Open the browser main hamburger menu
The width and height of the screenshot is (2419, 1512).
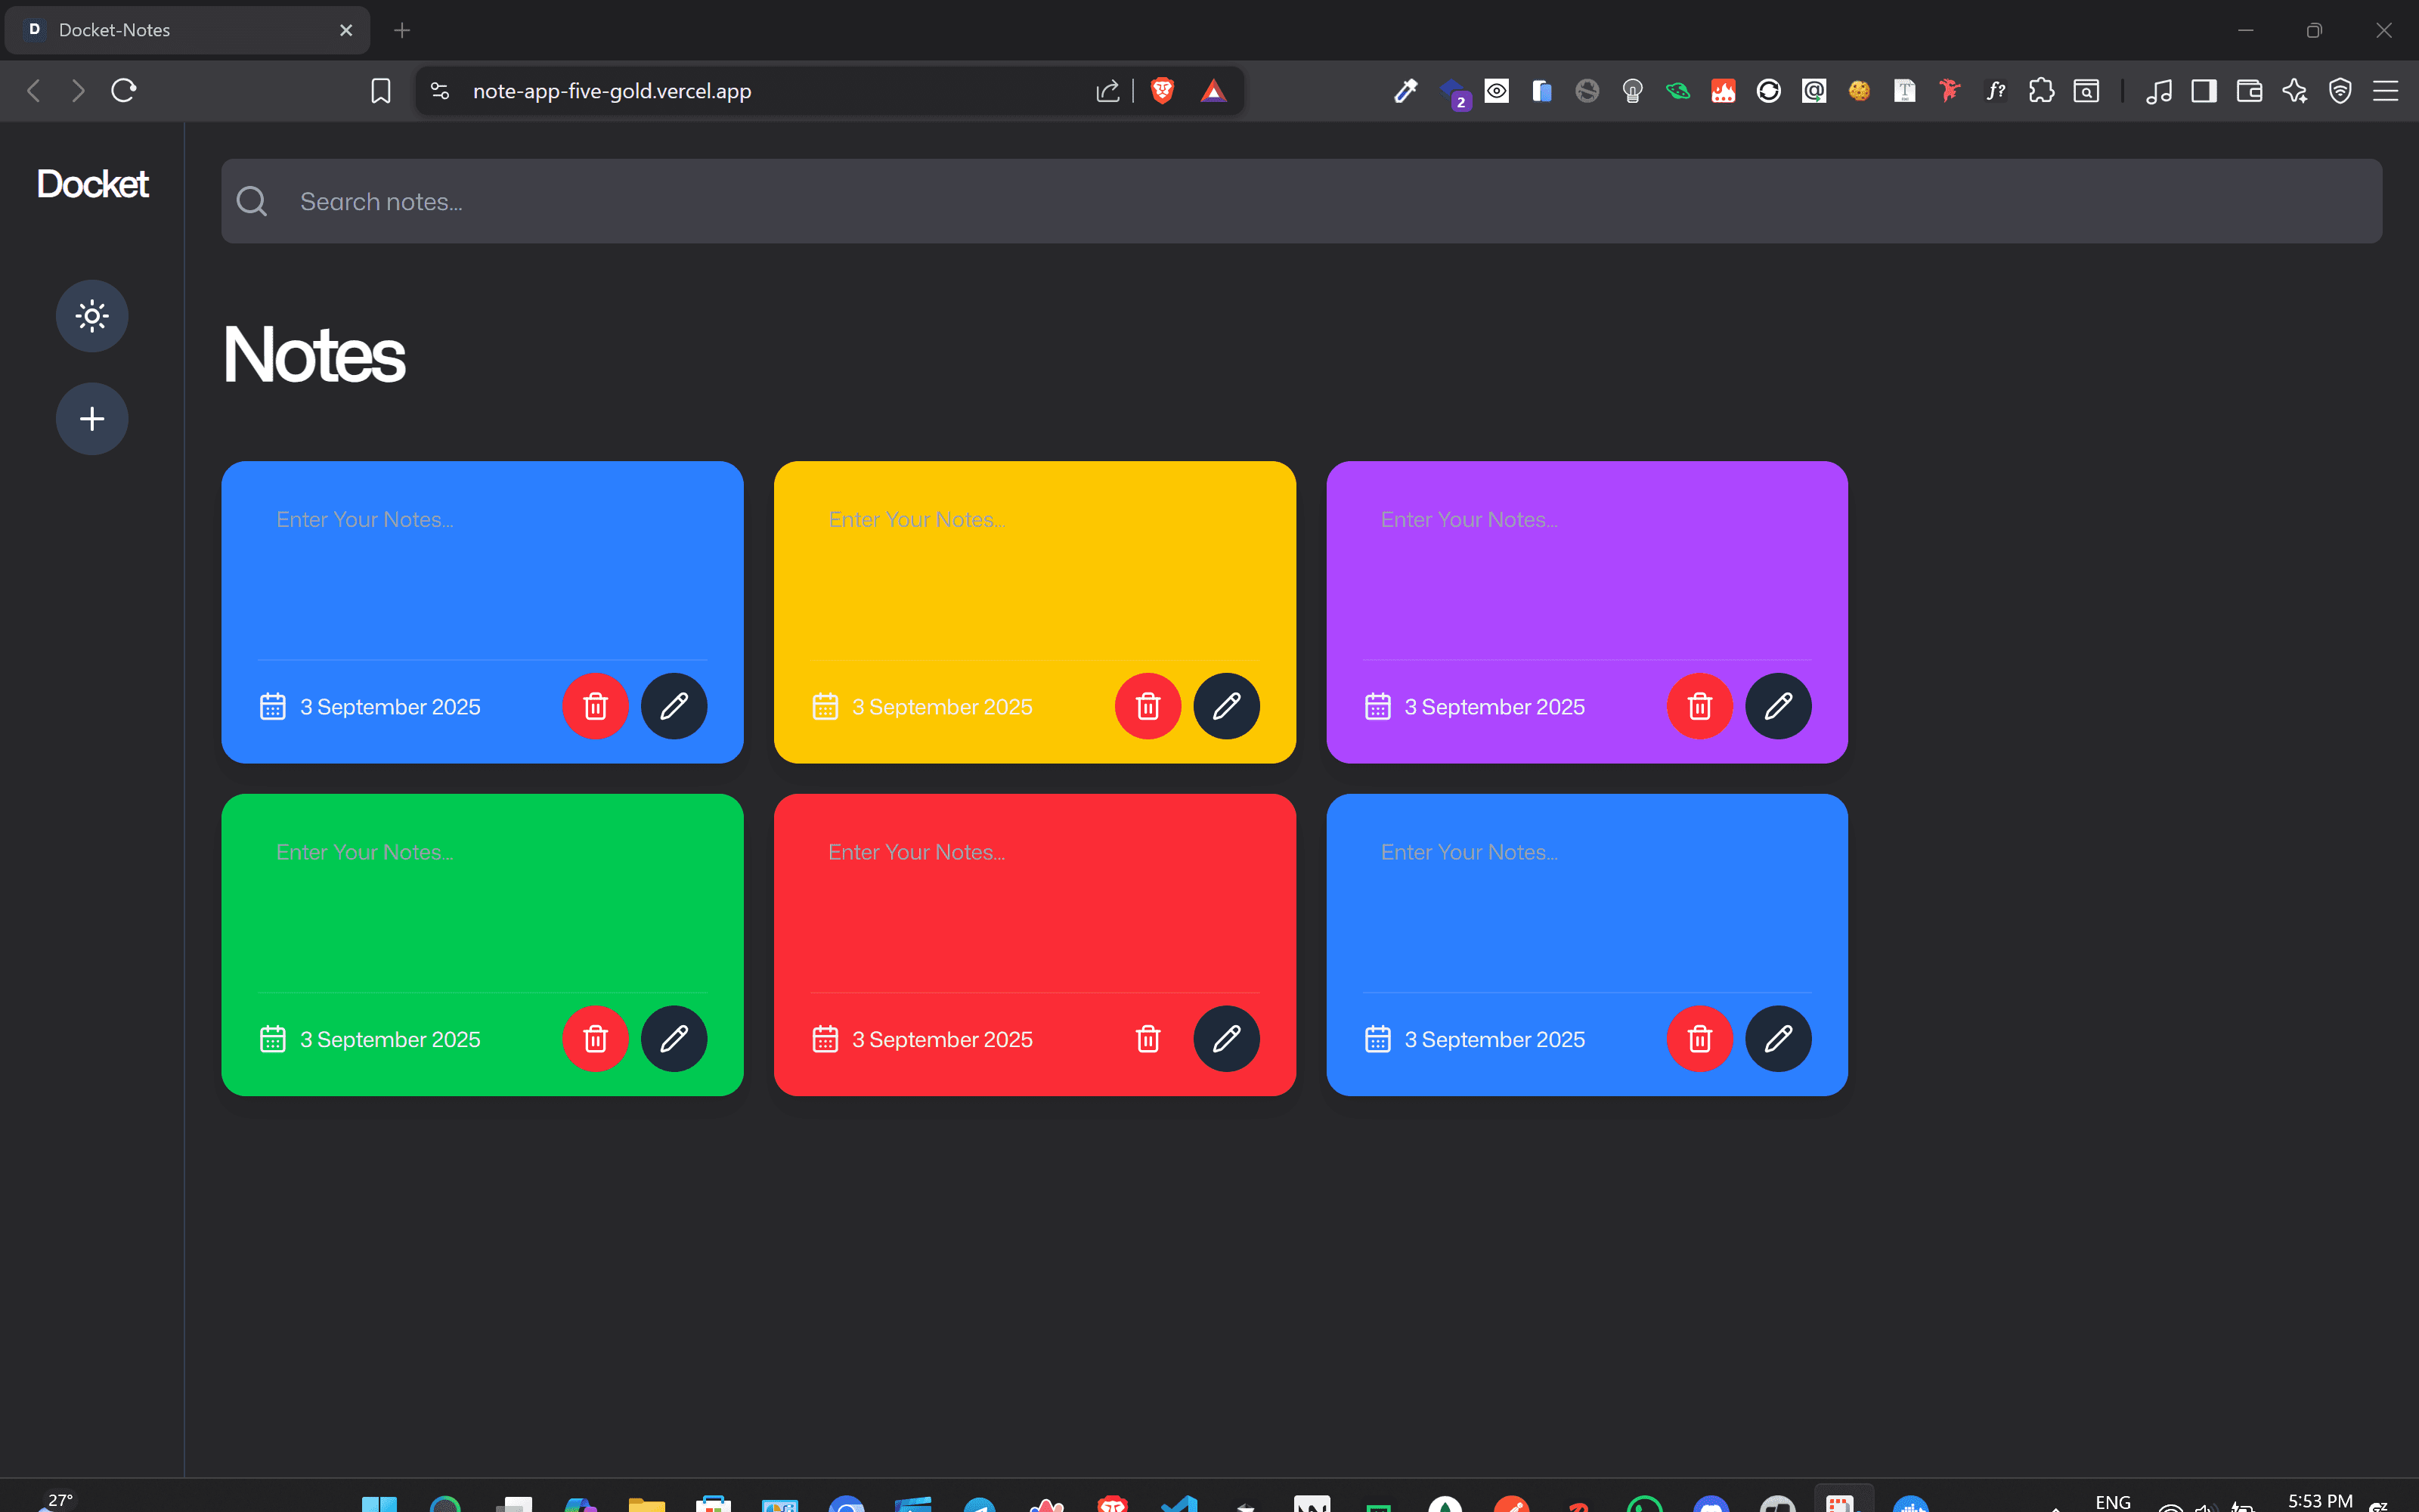click(x=2386, y=91)
